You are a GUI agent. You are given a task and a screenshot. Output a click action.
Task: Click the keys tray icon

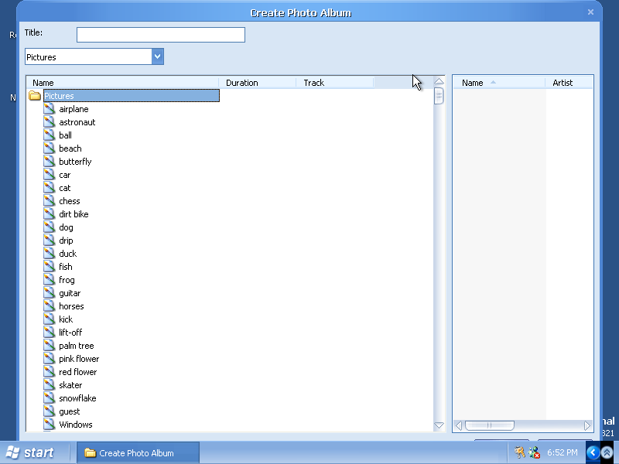519,452
